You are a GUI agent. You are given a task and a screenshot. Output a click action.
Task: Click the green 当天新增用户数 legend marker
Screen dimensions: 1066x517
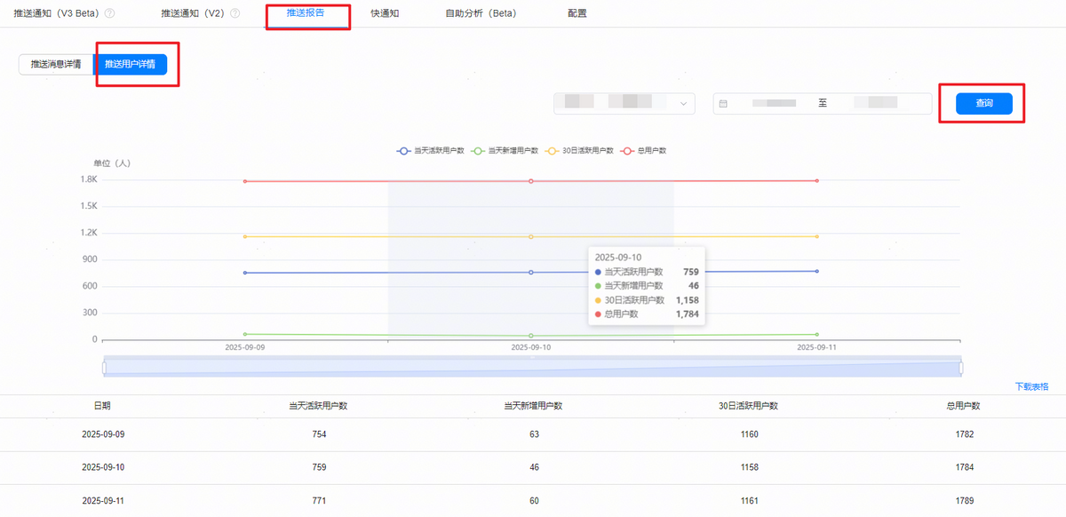pyautogui.click(x=478, y=151)
